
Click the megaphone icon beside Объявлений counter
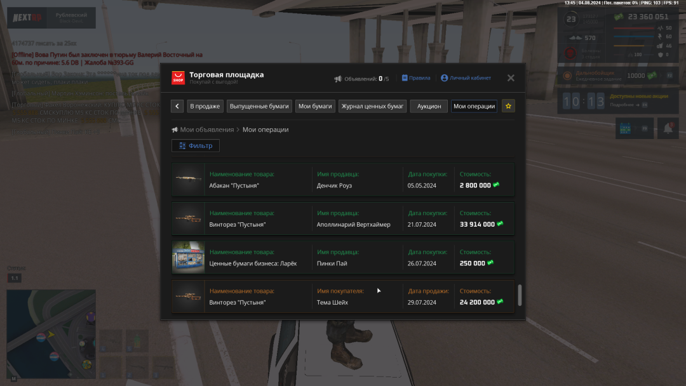point(338,79)
